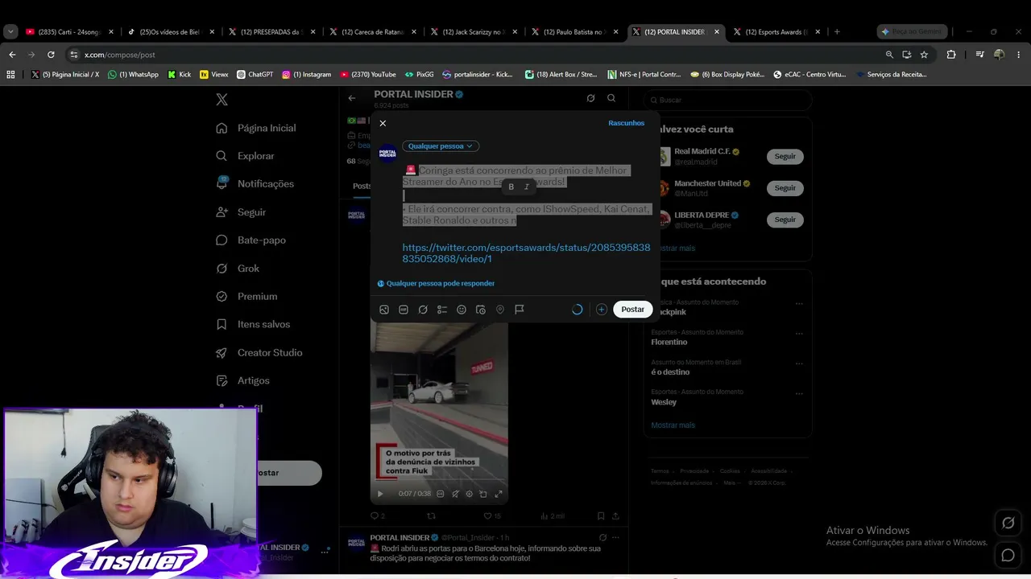The width and height of the screenshot is (1031, 579).
Task: Open Rascunhos drafts
Action: coord(627,123)
